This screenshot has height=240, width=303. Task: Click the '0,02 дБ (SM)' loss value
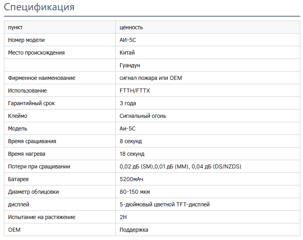pyautogui.click(x=136, y=166)
